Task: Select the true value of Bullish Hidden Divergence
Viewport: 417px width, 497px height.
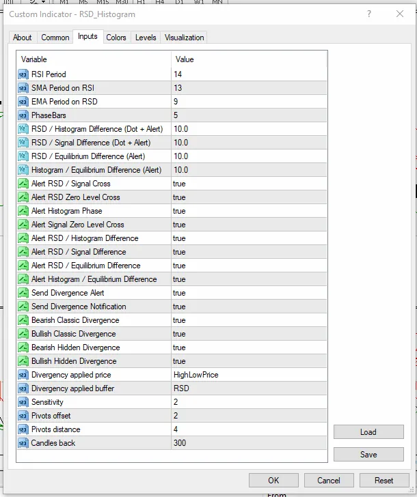Action: coord(179,361)
